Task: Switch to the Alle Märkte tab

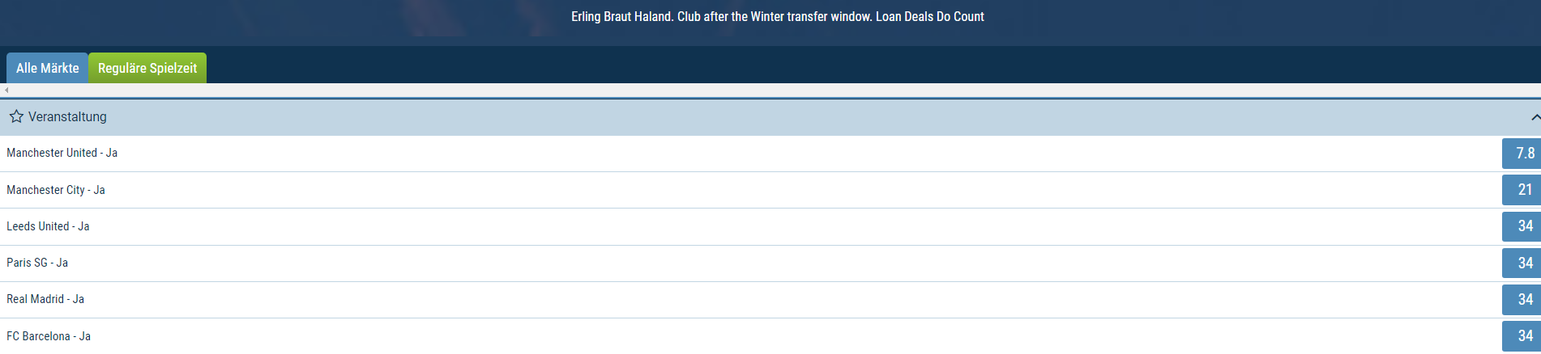Action: coord(48,68)
